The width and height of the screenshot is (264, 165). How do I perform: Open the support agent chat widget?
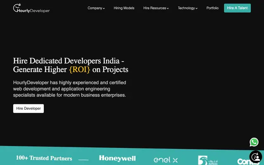pyautogui.click(x=256, y=157)
